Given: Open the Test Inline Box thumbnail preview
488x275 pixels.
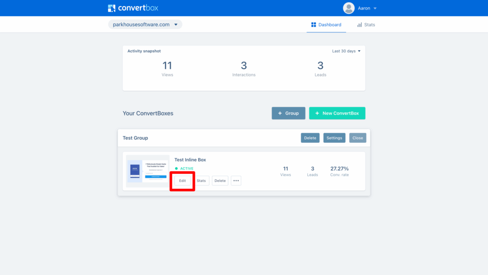Looking at the screenshot, I should (x=147, y=171).
